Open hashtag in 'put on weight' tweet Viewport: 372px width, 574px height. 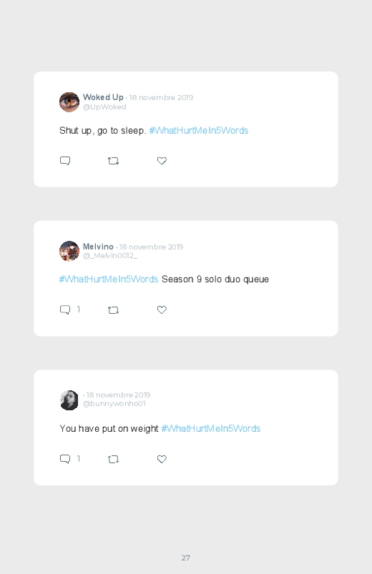tap(211, 429)
